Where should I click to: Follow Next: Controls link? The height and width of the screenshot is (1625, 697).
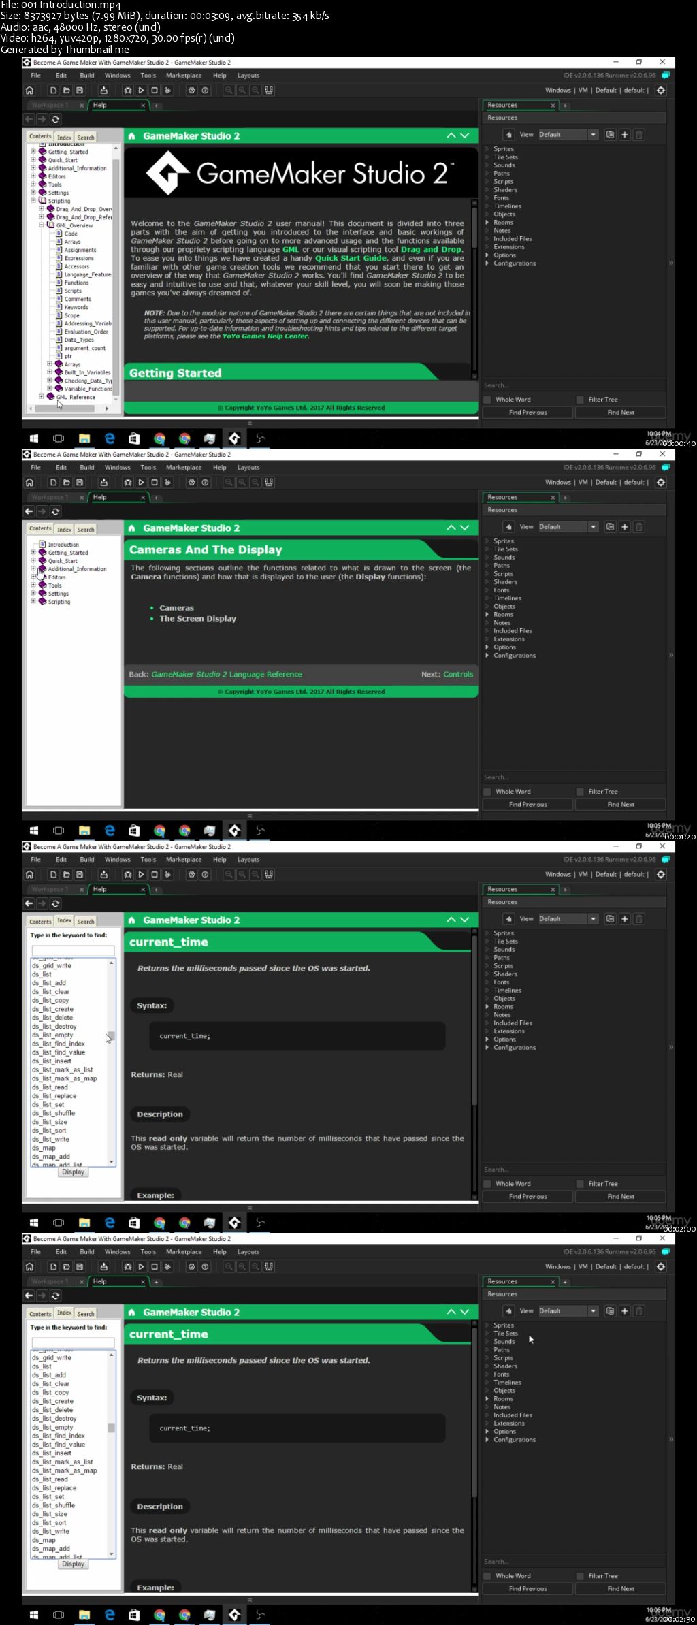457,675
